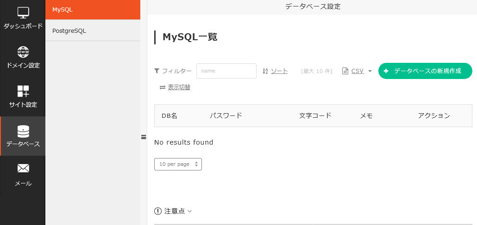Select the データベース cylinder icon
This screenshot has height=225, width=477.
click(23, 131)
